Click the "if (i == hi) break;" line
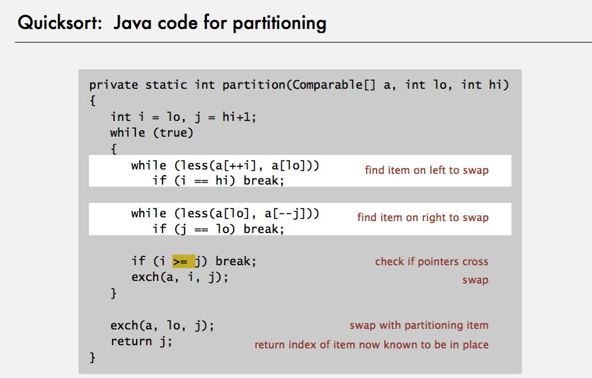The image size is (592, 378). click(x=219, y=181)
